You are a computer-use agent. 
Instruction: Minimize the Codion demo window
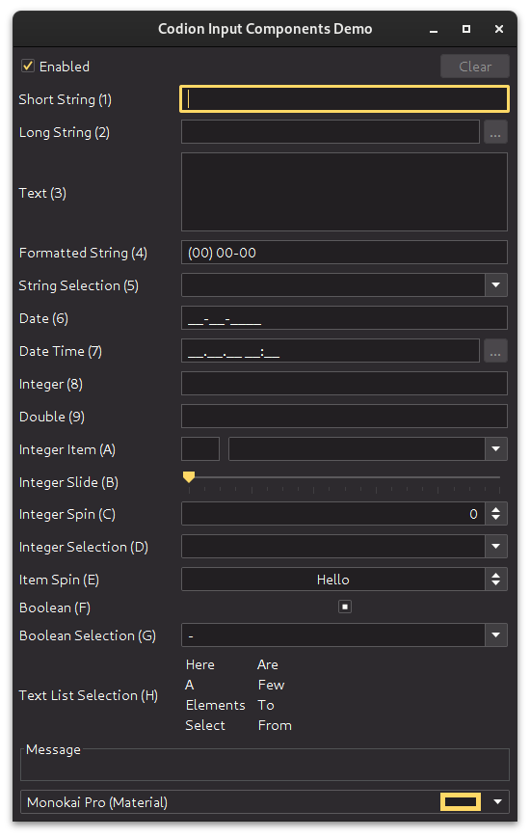click(x=434, y=29)
